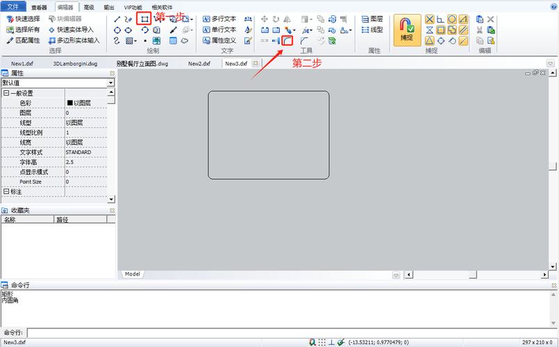
Task: Switch to the 3DLamborgini.dwg document tab
Action: tap(75, 64)
